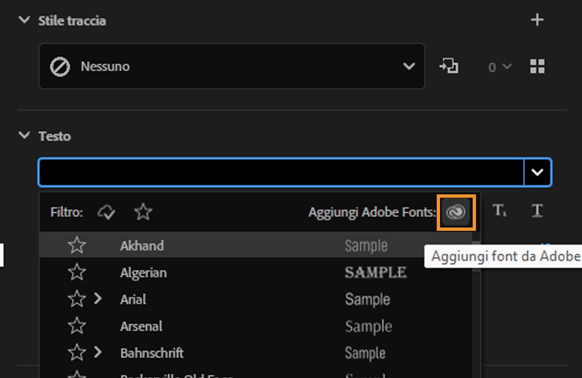This screenshot has width=582, height=378.
Task: Add a new track style with plus icon
Action: [537, 20]
